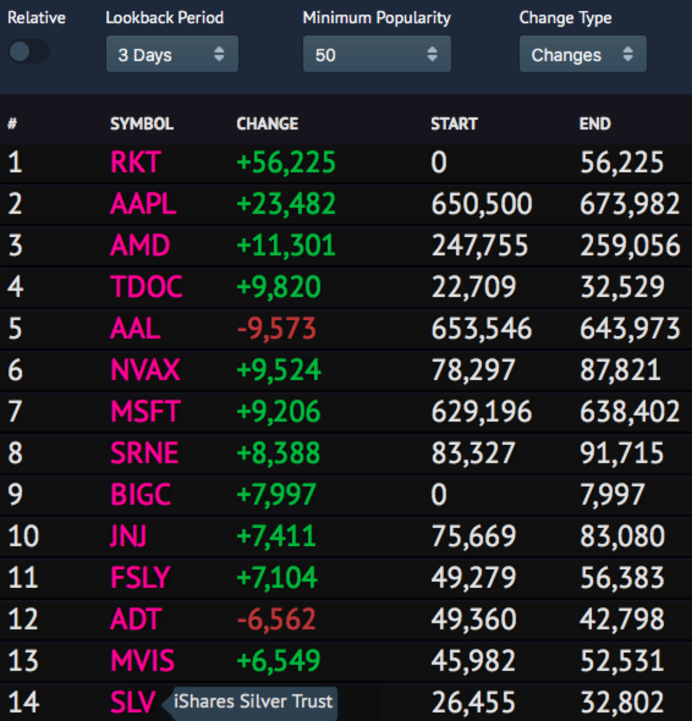Viewport: 692px width, 721px height.
Task: Click the 83,327 start value for SRNE
Action: tap(473, 453)
